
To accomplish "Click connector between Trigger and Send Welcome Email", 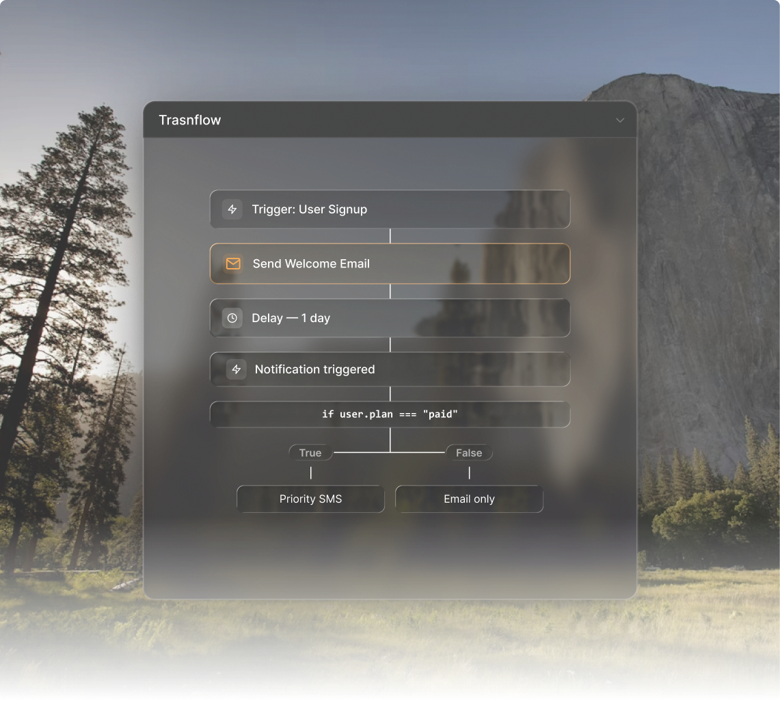I will pos(390,236).
